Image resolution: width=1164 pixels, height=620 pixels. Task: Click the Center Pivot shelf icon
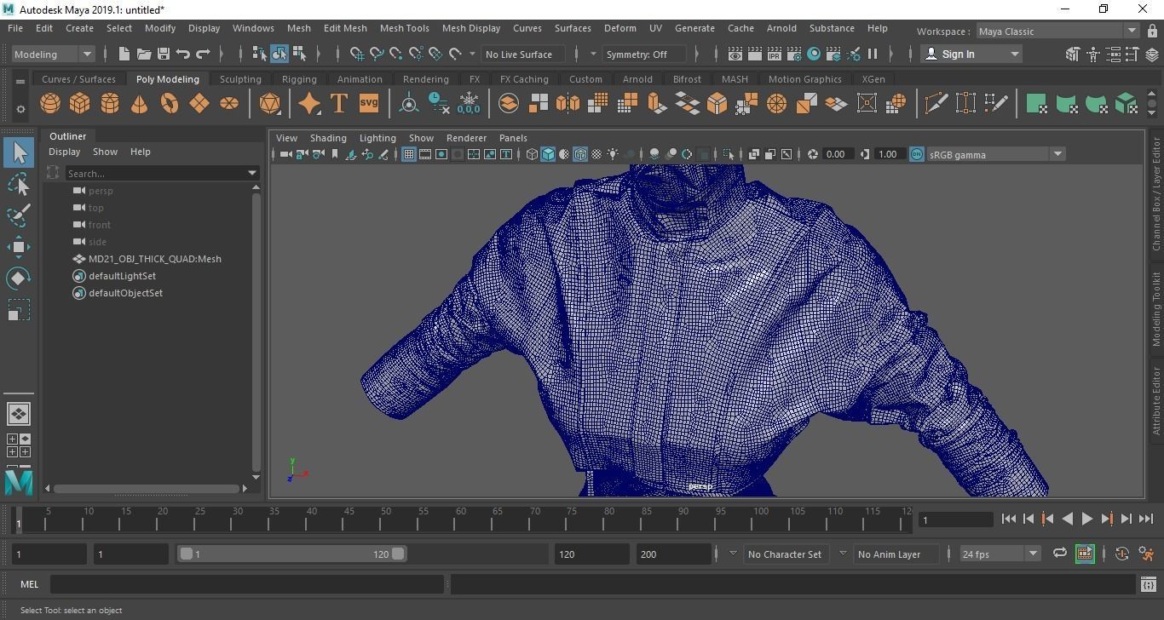[409, 104]
